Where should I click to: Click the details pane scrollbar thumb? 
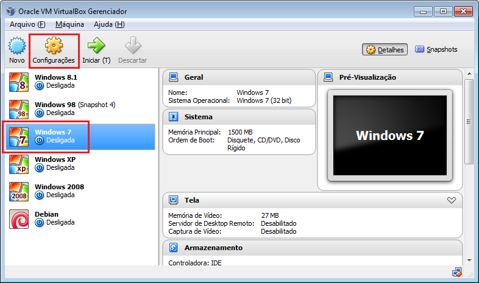[469, 122]
